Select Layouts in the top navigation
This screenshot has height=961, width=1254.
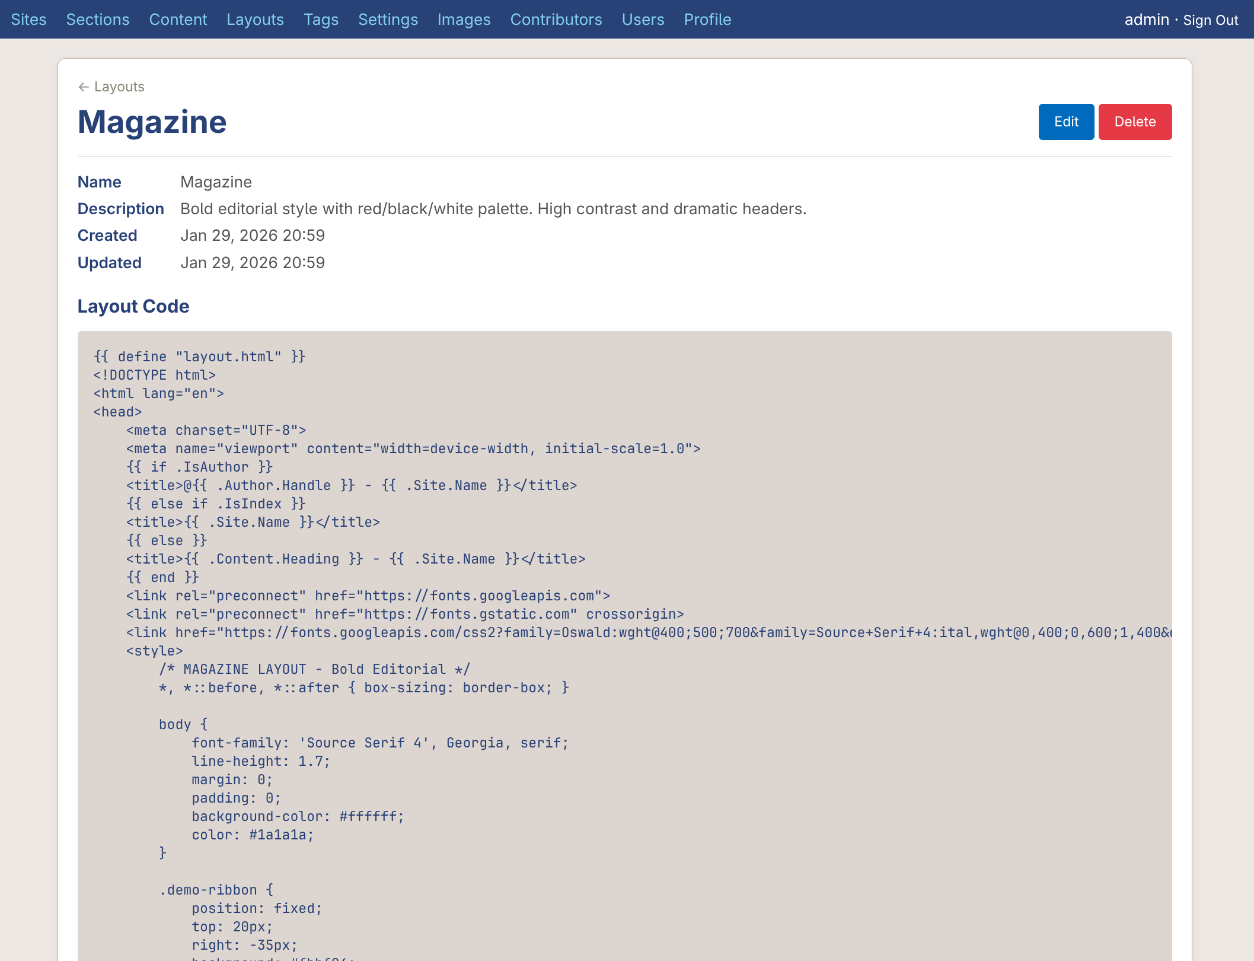click(x=255, y=20)
